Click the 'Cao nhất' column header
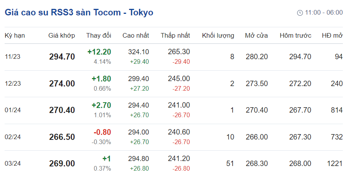 tap(136, 36)
